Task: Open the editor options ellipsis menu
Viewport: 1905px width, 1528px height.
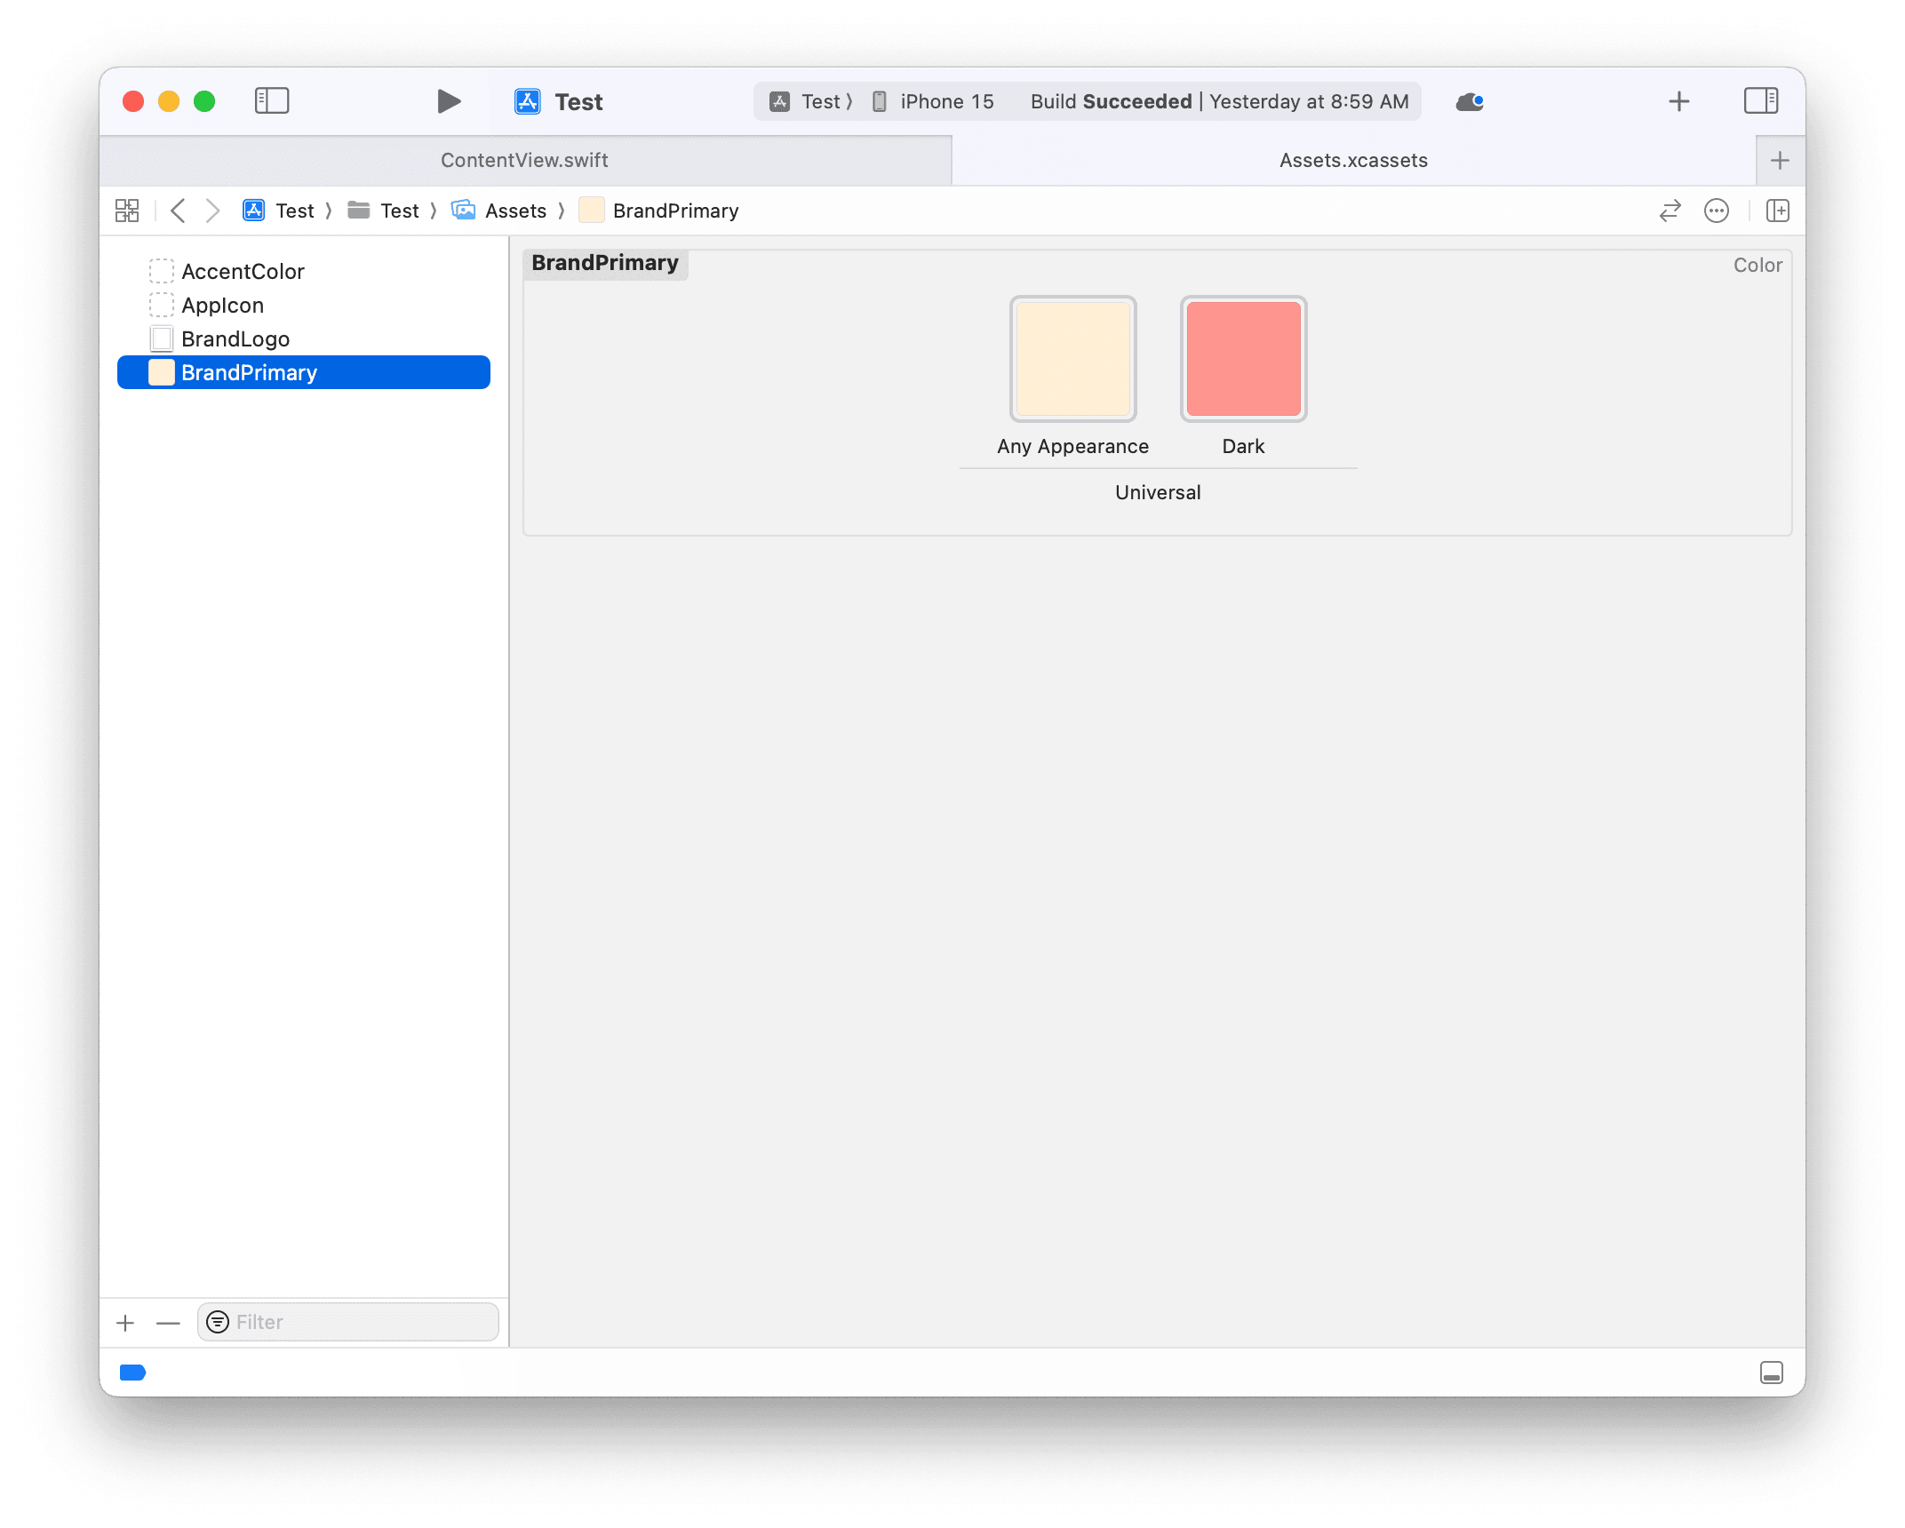Action: (1716, 211)
